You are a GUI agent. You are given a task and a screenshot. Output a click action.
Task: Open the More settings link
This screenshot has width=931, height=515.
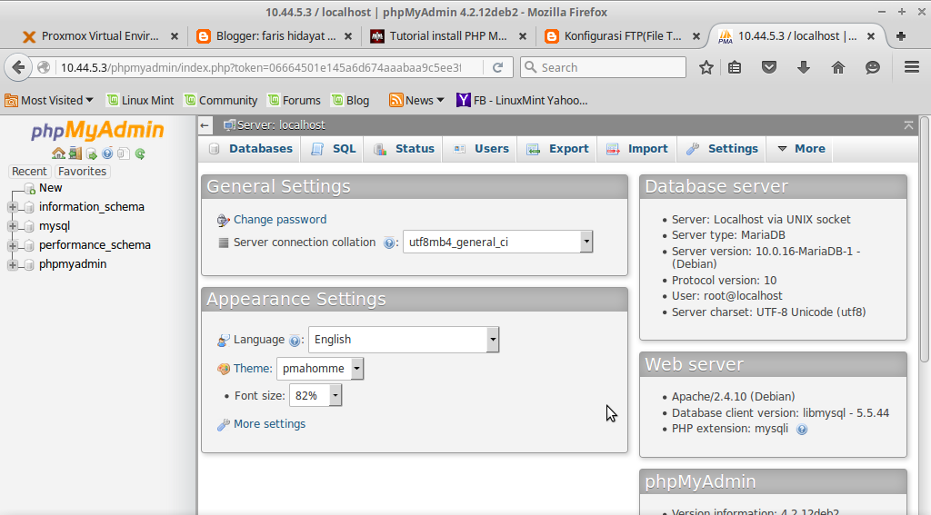click(x=269, y=423)
